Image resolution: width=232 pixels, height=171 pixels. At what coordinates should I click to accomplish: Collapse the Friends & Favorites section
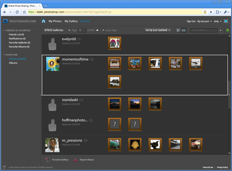tap(4, 30)
